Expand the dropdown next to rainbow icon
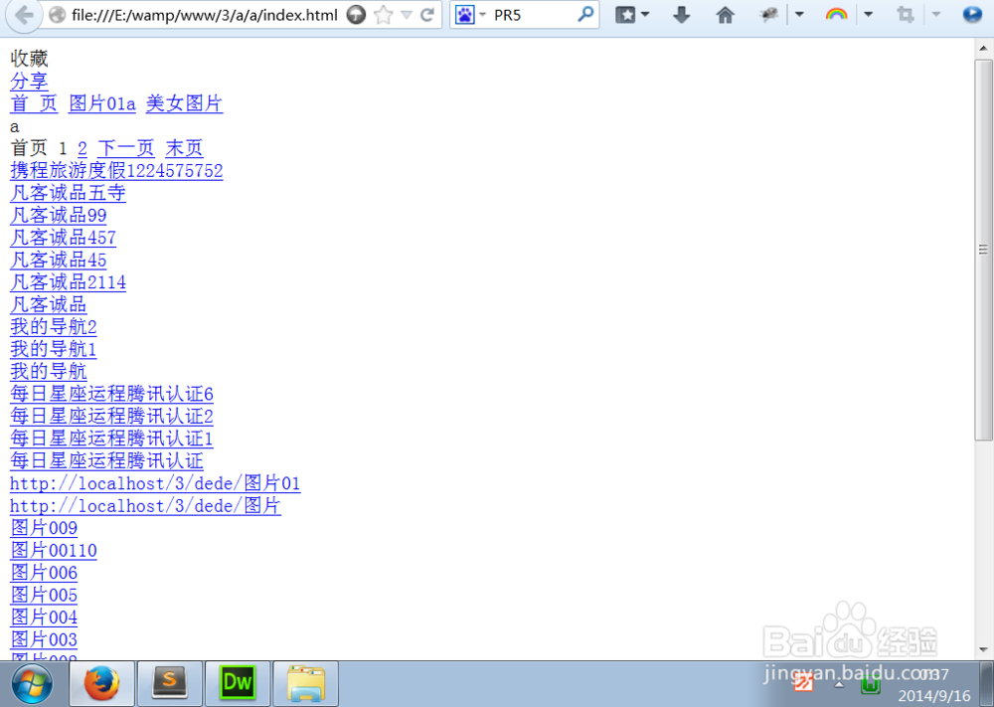The image size is (994, 707). point(869,15)
